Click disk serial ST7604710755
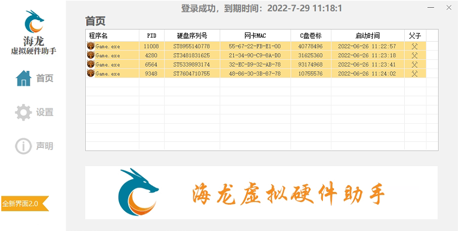This screenshot has height=231, width=458. coord(192,74)
